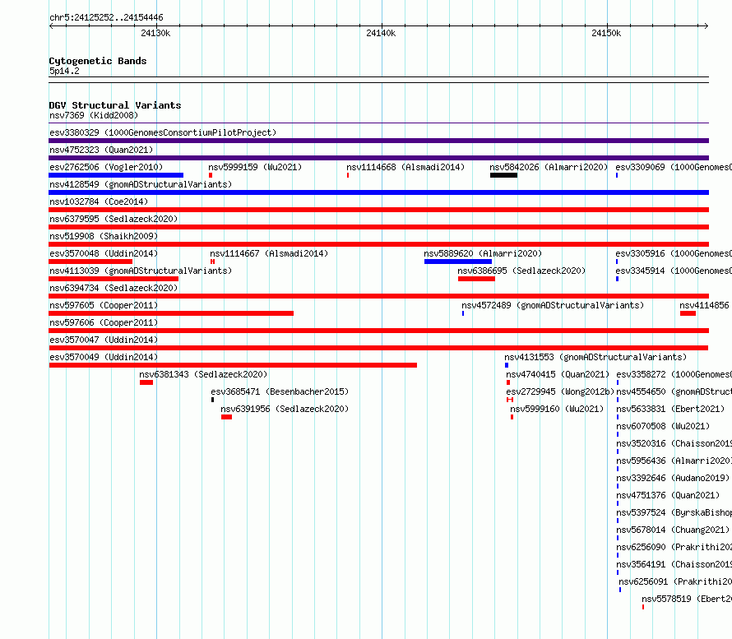Click nsv1114668 (Alsmadi2014) label

click(x=405, y=167)
